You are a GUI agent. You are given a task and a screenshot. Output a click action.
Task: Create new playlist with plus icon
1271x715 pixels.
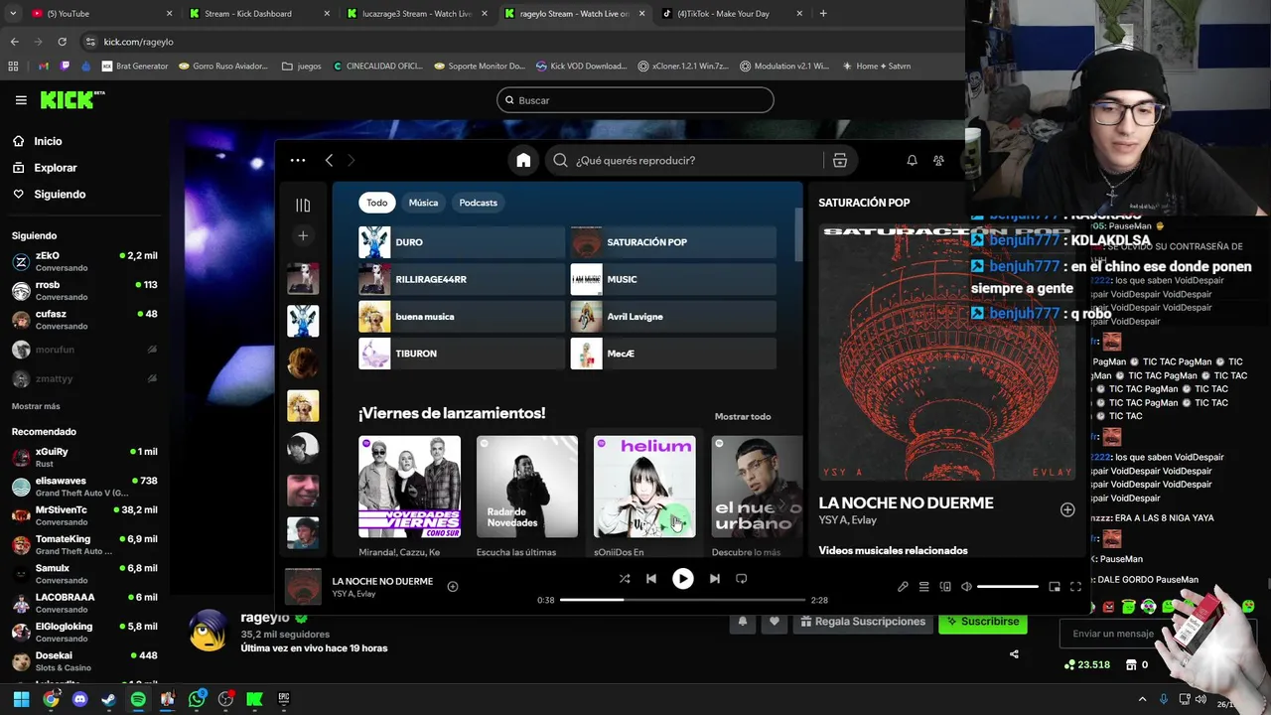[x=303, y=235]
